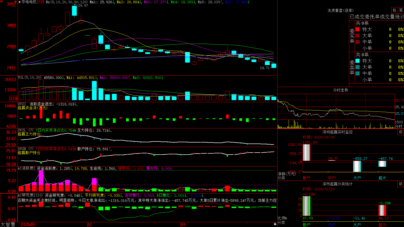Click the 活跃资金进出: -1316.018 value
The width and height of the screenshot is (404, 227).
point(52,104)
